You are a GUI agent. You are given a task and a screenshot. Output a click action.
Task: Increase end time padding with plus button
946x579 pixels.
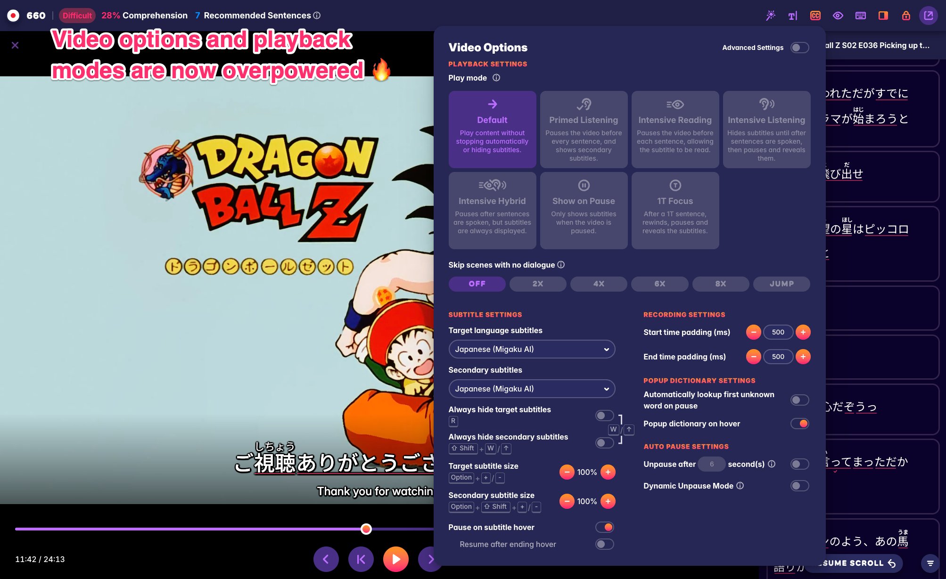tap(803, 357)
